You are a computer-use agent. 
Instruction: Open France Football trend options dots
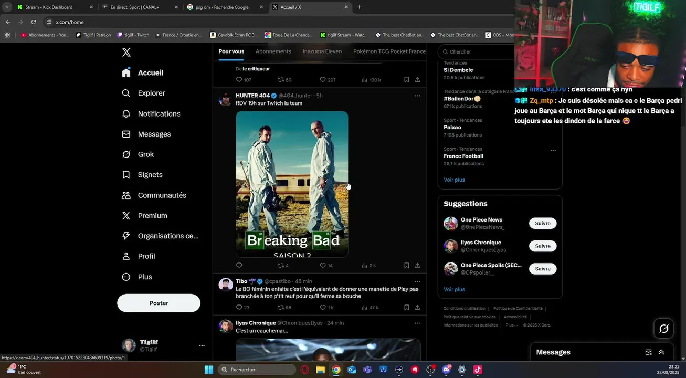click(x=553, y=150)
